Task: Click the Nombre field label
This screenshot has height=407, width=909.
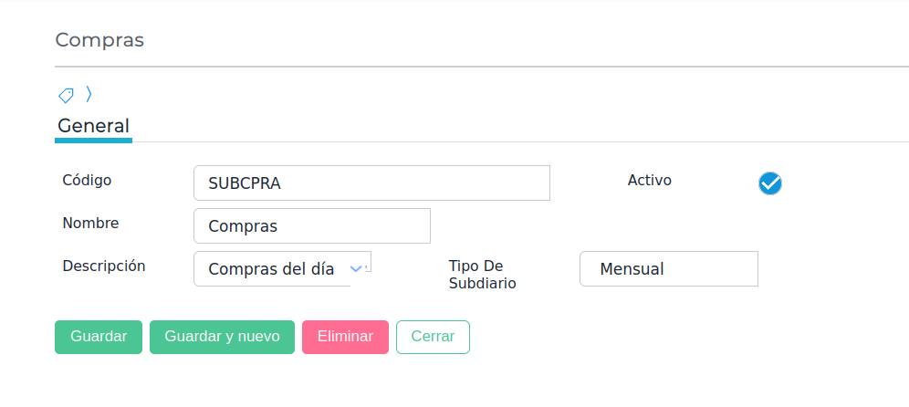Action: [90, 223]
